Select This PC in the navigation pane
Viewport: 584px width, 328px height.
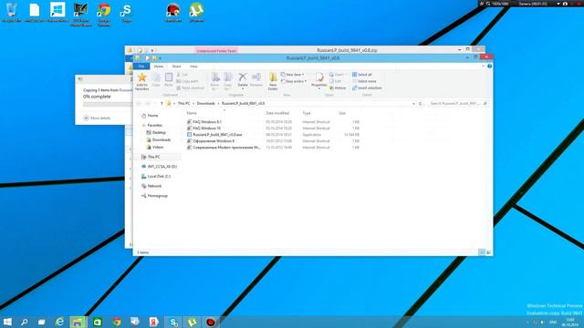(x=153, y=157)
